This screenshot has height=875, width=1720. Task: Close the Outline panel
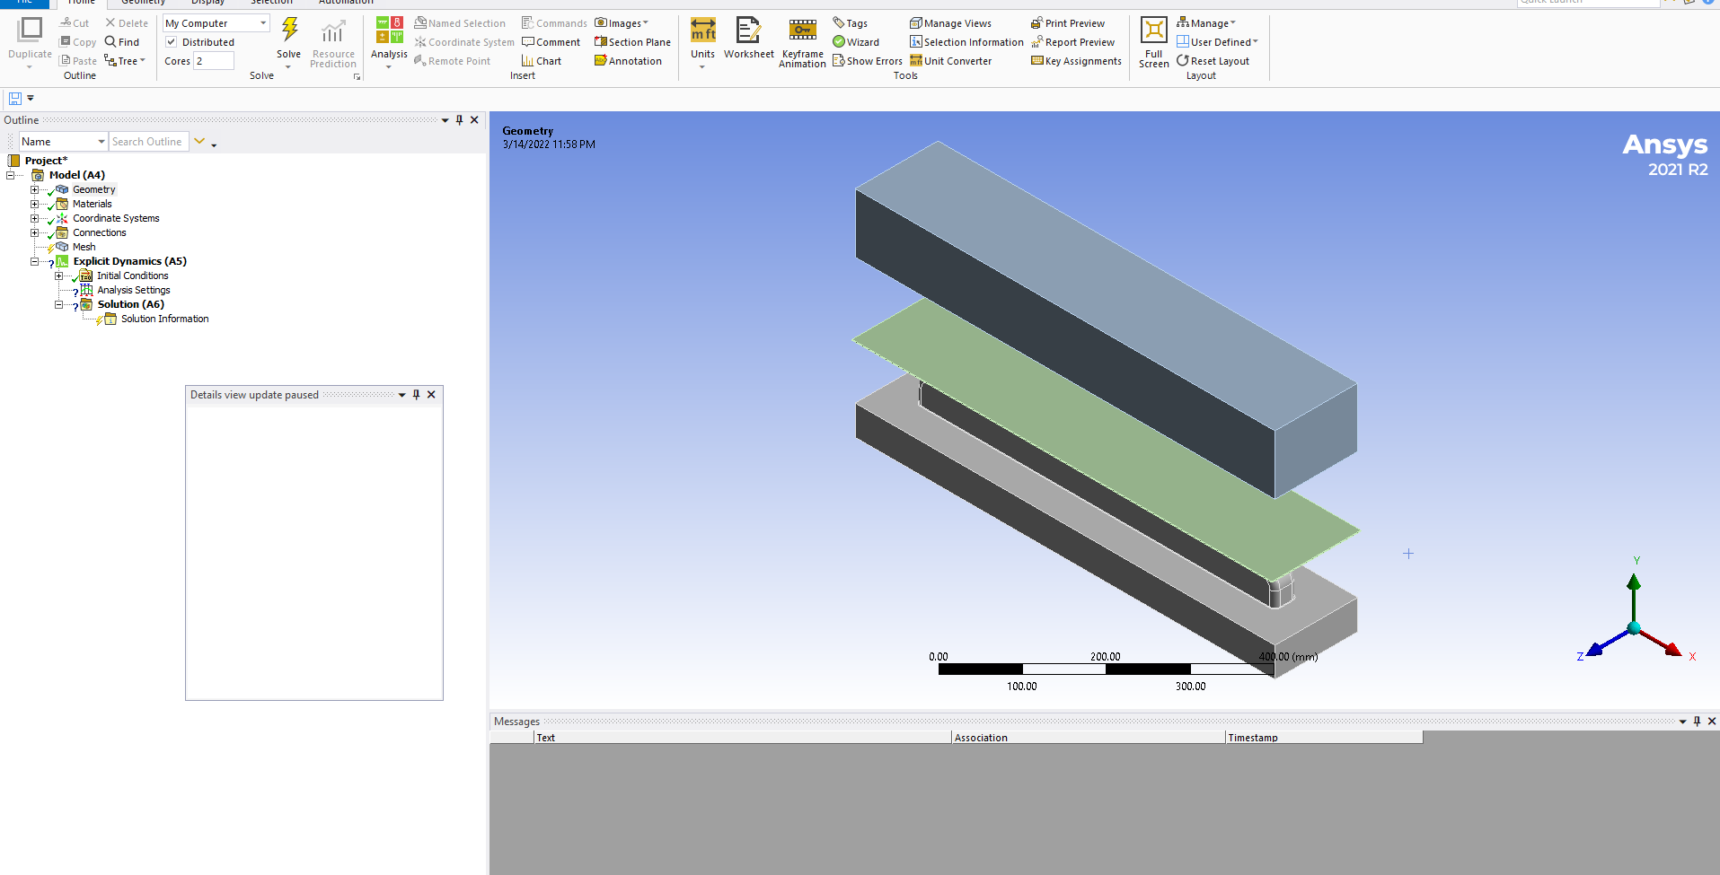[x=475, y=120]
